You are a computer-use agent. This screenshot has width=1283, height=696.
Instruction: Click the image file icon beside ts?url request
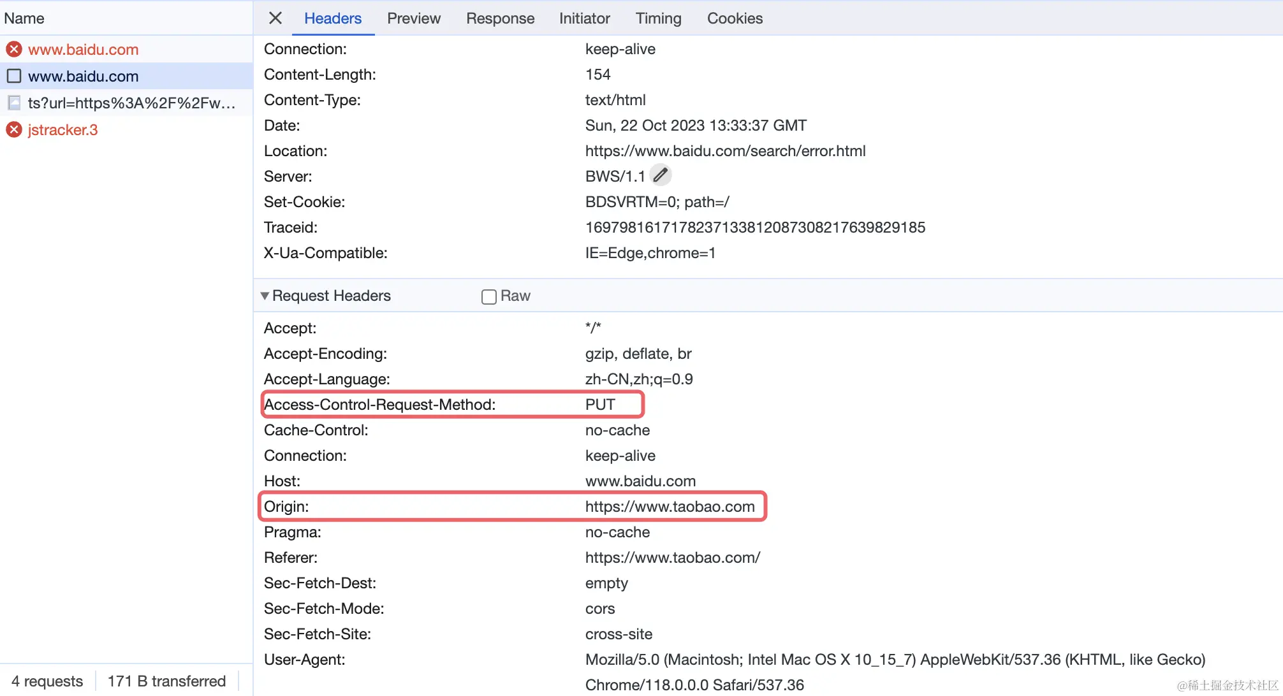[x=14, y=103]
